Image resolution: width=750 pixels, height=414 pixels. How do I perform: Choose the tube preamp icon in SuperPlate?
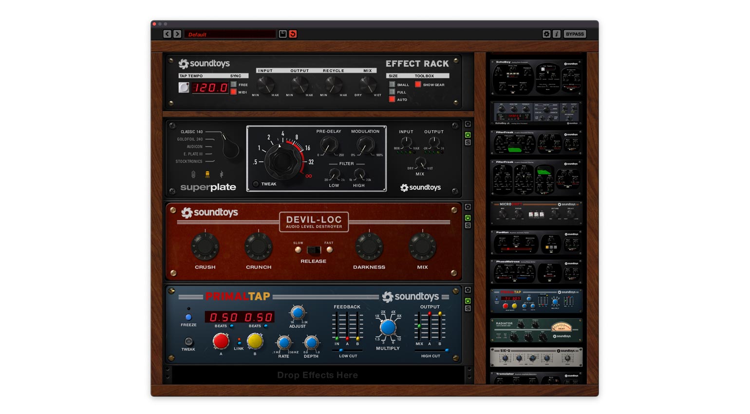[193, 174]
